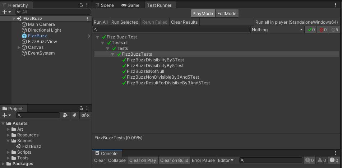
Task: Switch to EditMode tests
Action: pyautogui.click(x=227, y=13)
